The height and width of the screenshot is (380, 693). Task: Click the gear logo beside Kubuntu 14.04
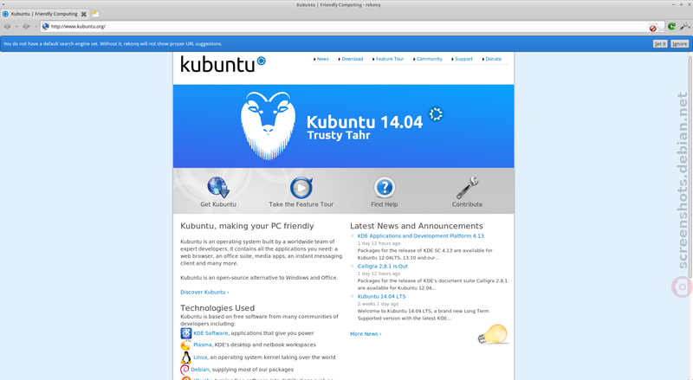tap(436, 114)
